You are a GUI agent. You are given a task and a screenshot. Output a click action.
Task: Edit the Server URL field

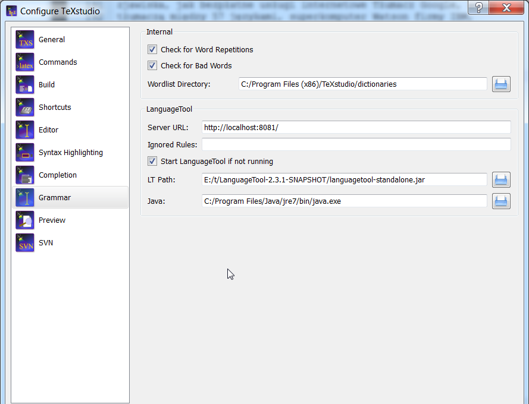(x=356, y=127)
